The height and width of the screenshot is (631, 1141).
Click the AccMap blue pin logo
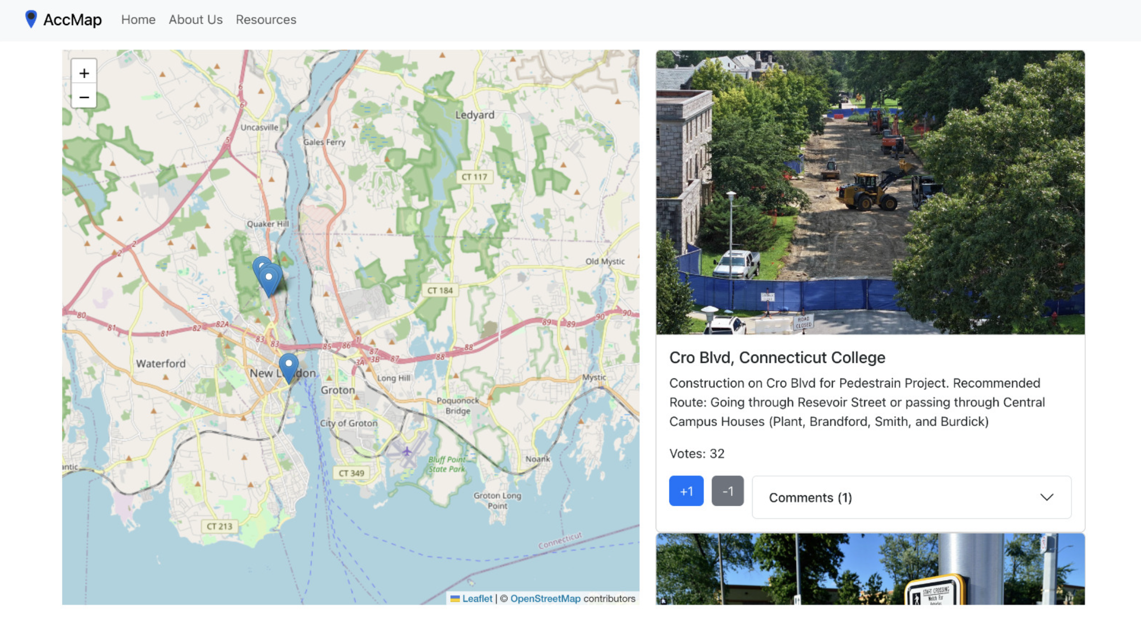pyautogui.click(x=31, y=19)
